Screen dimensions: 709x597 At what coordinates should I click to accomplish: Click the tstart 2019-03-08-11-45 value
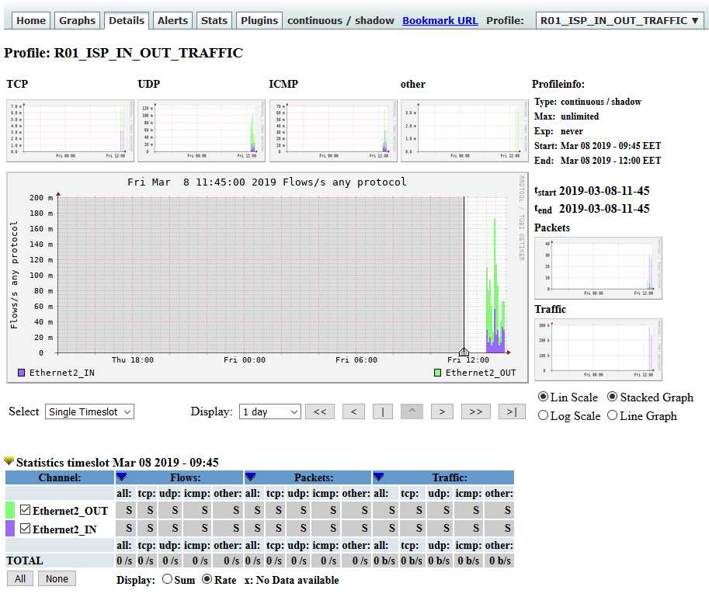coord(604,191)
